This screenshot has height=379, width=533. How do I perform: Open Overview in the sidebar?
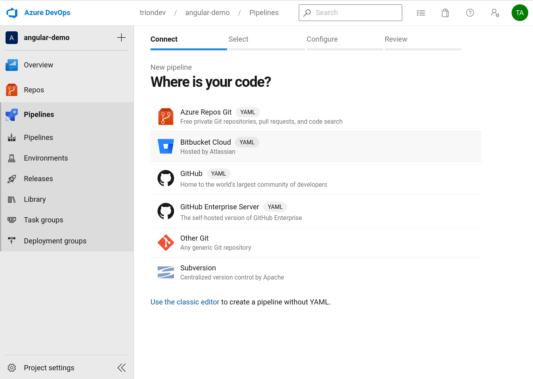click(67, 65)
